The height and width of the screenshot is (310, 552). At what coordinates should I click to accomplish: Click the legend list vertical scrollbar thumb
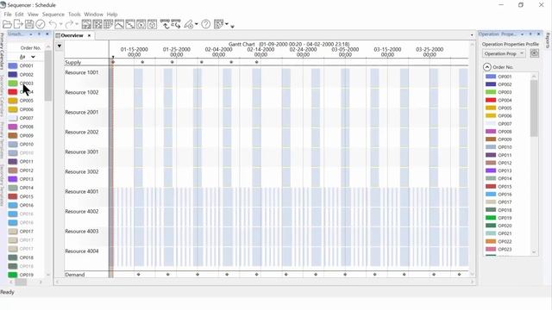pyautogui.click(x=534, y=108)
